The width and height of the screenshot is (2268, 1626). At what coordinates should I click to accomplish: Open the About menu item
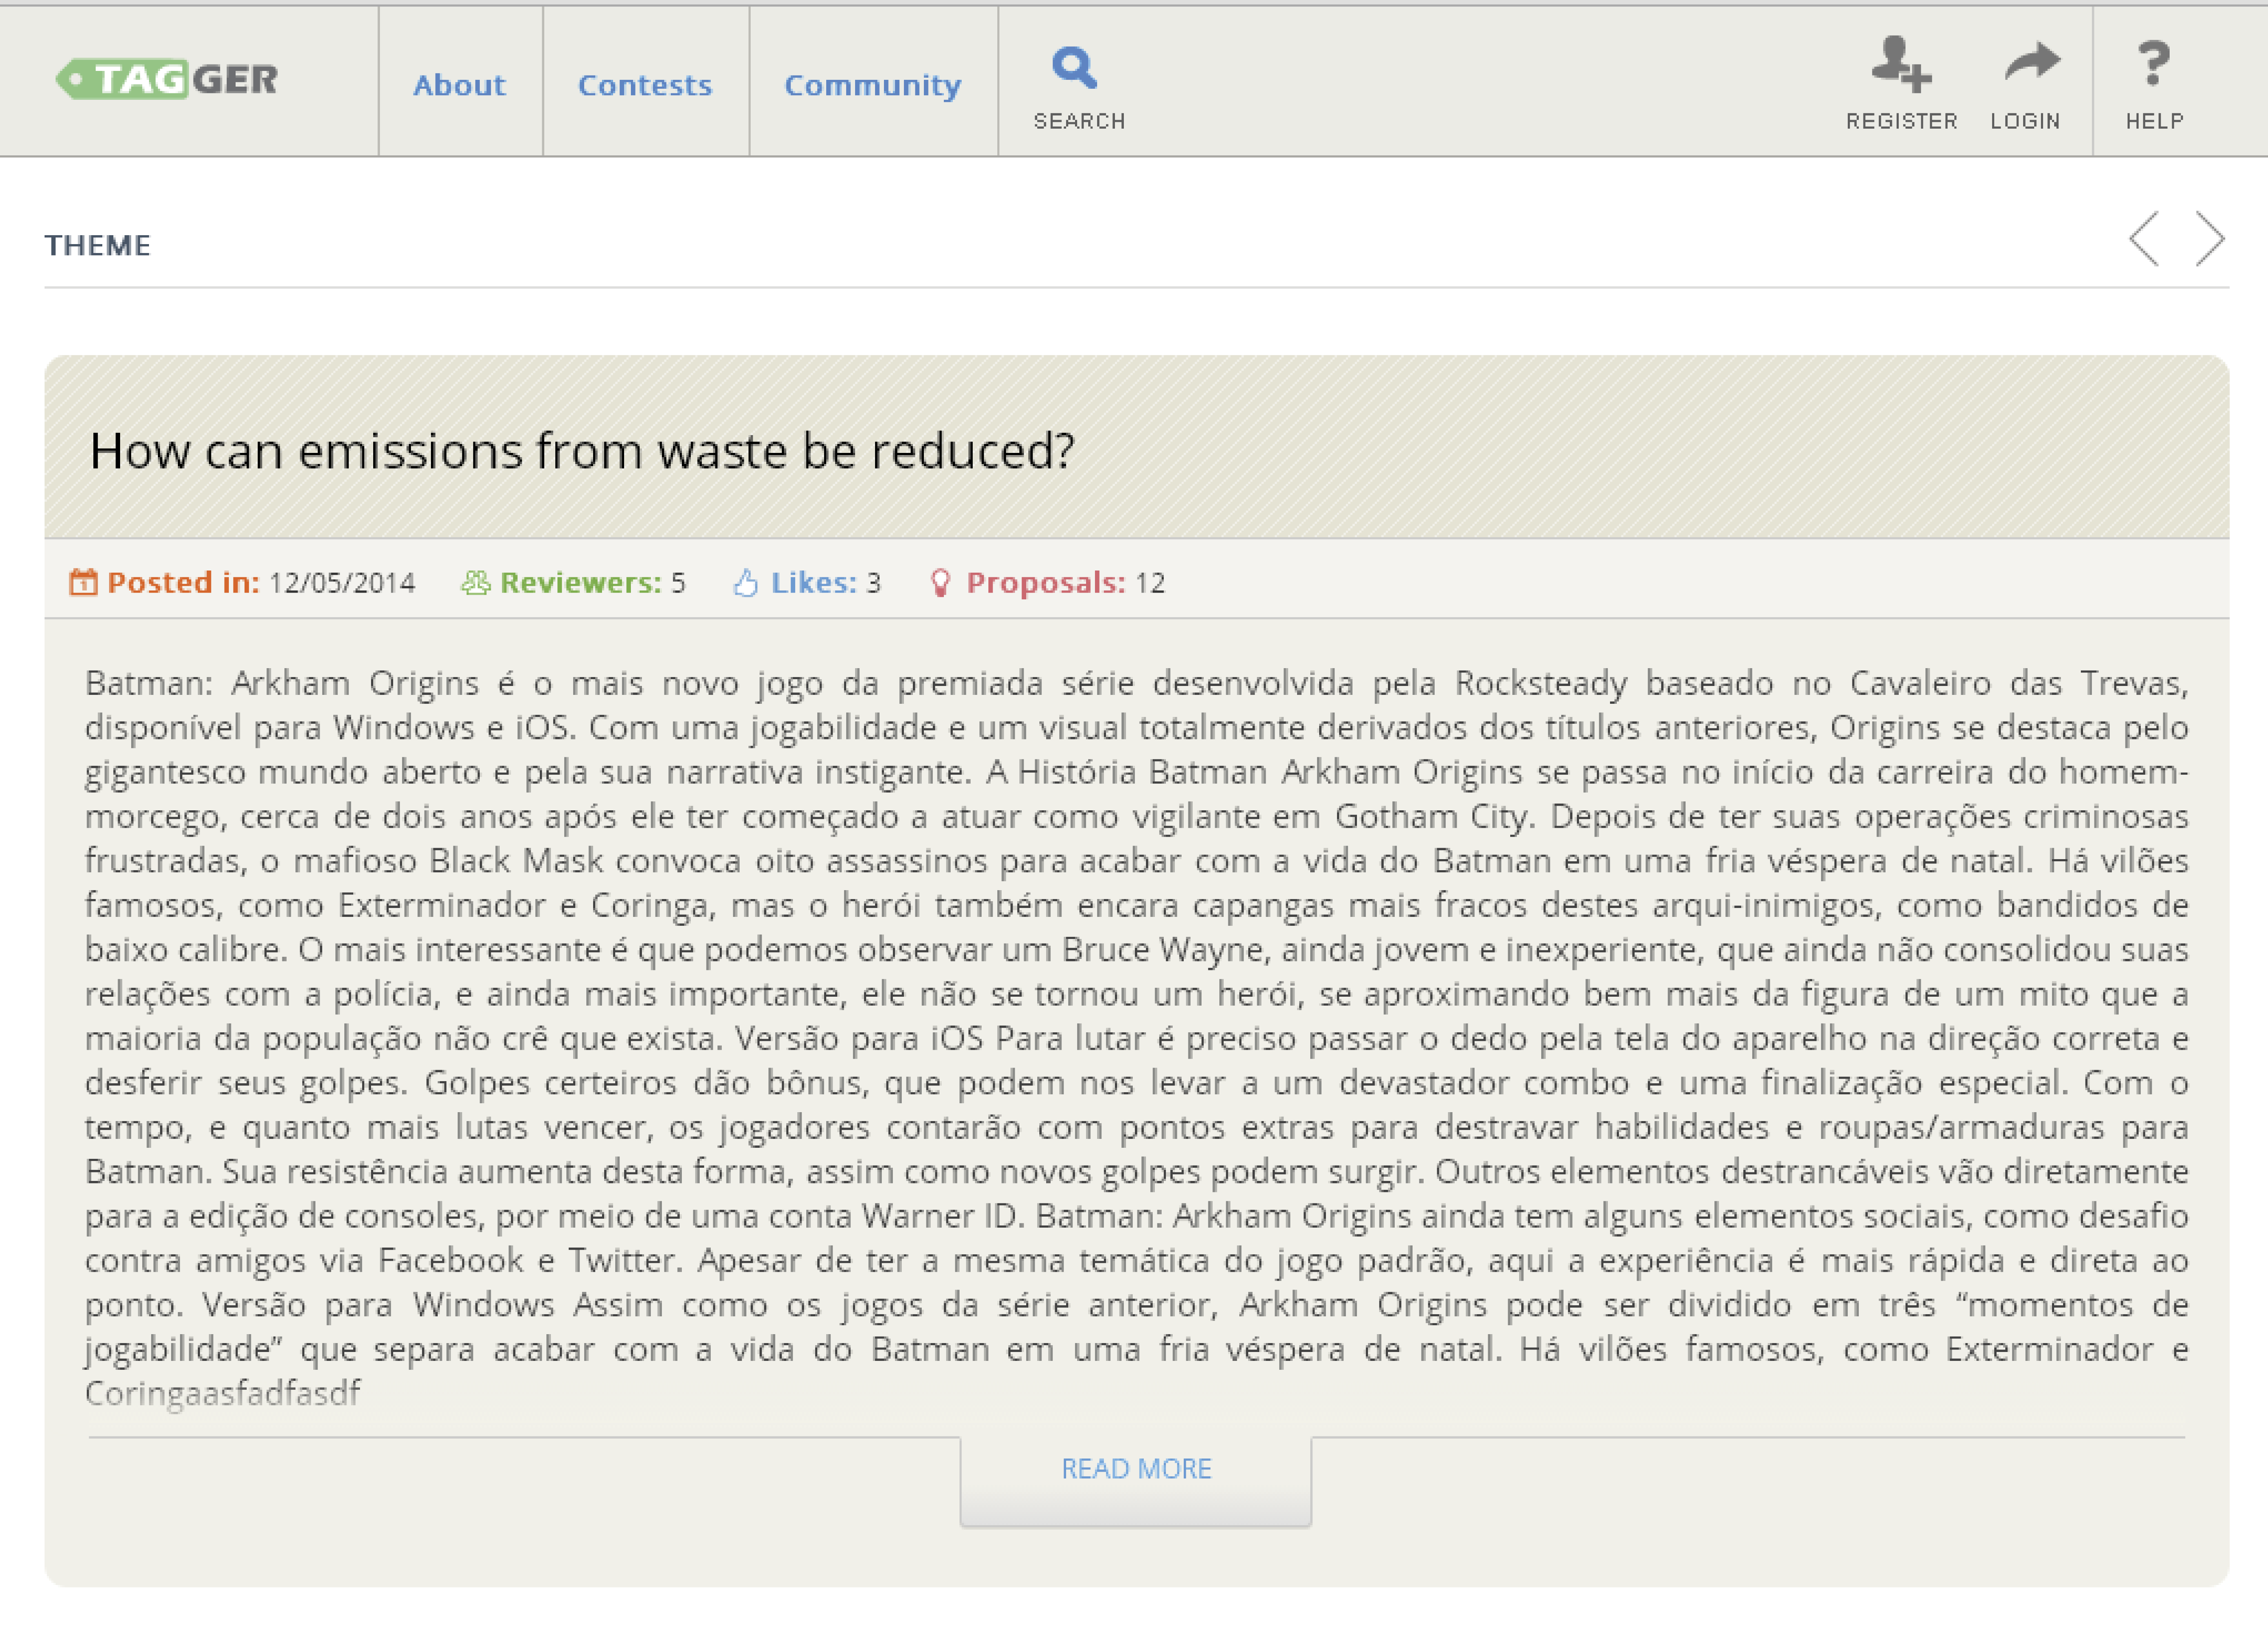coord(459,85)
